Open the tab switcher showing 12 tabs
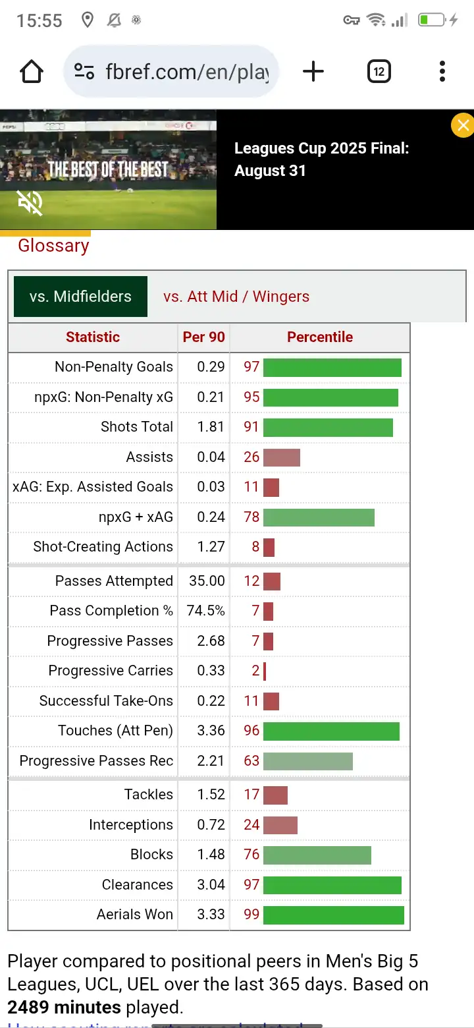Screen dimensions: 474x1028 [379, 71]
